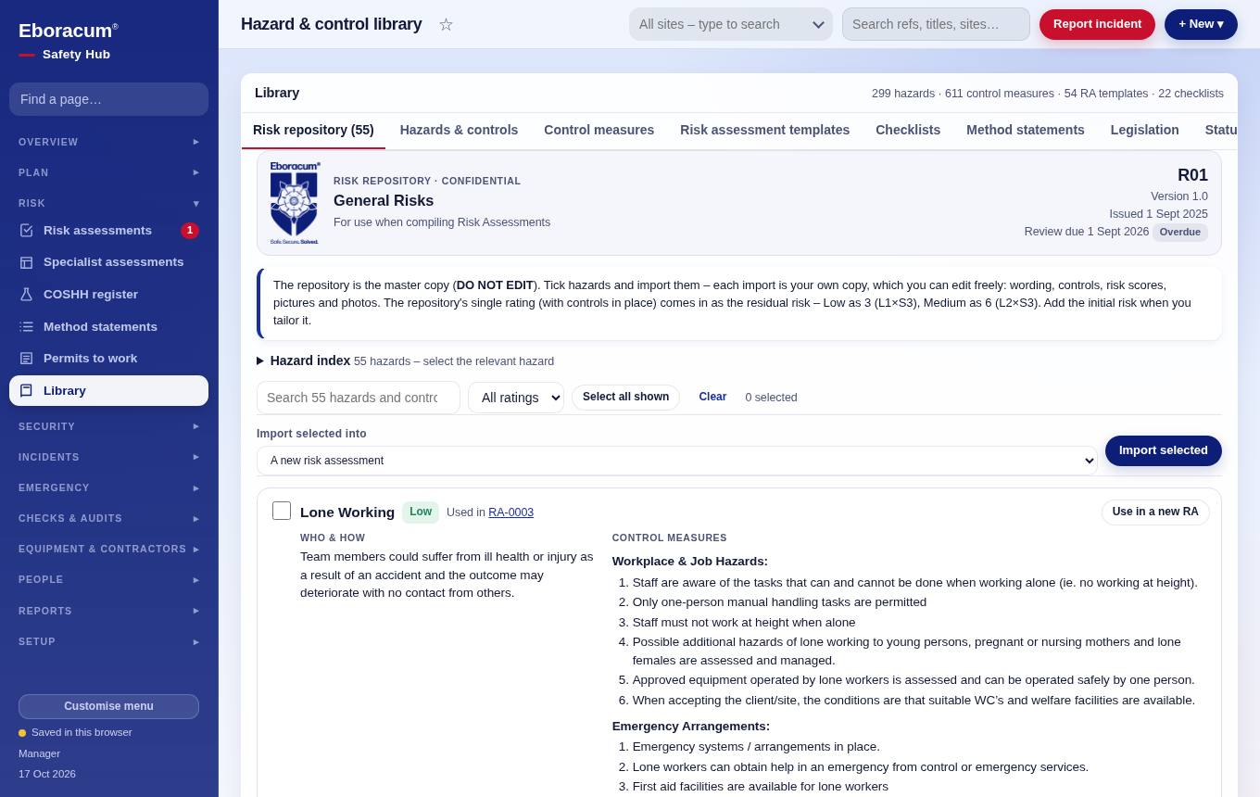Click the Method statements list icon
The height and width of the screenshot is (797, 1260).
[26, 327]
